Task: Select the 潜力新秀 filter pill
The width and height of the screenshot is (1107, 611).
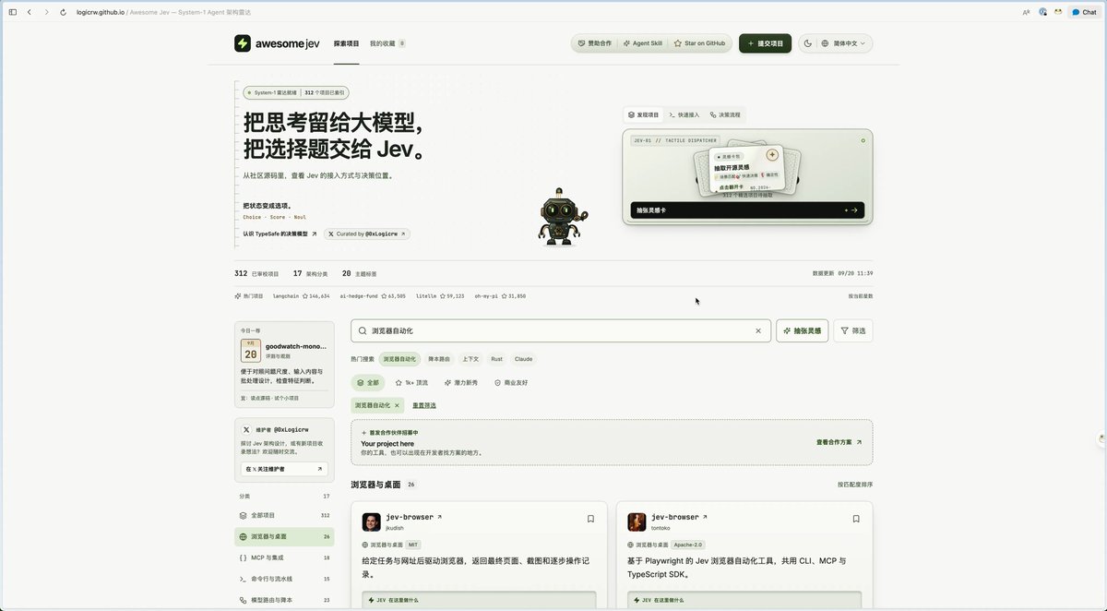Action: (461, 382)
